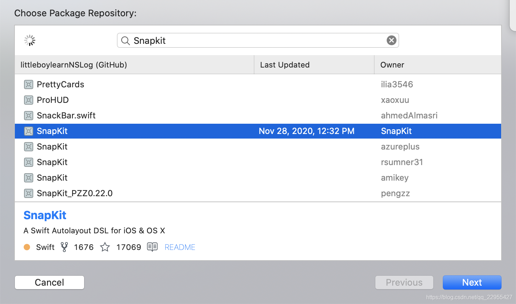The image size is (516, 304).
Task: Go to Next step
Action: [x=472, y=282]
